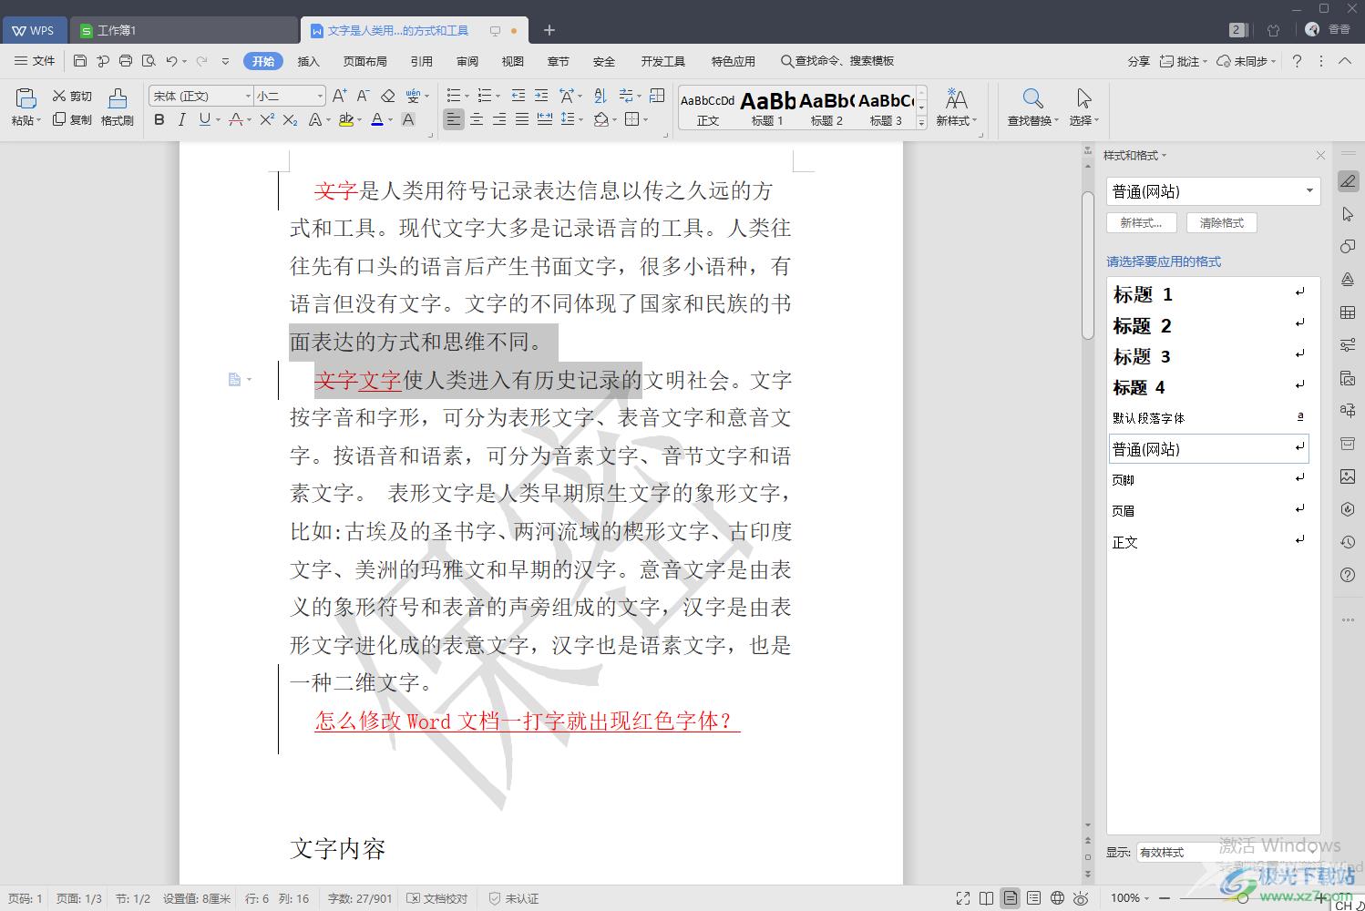Open the history icon in right sidebar
The image size is (1365, 911).
click(1348, 542)
